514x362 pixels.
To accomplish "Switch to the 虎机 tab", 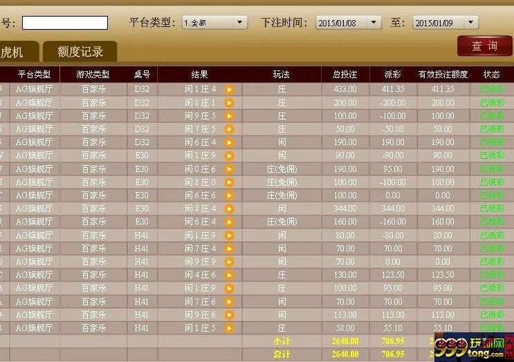I will pos(18,52).
